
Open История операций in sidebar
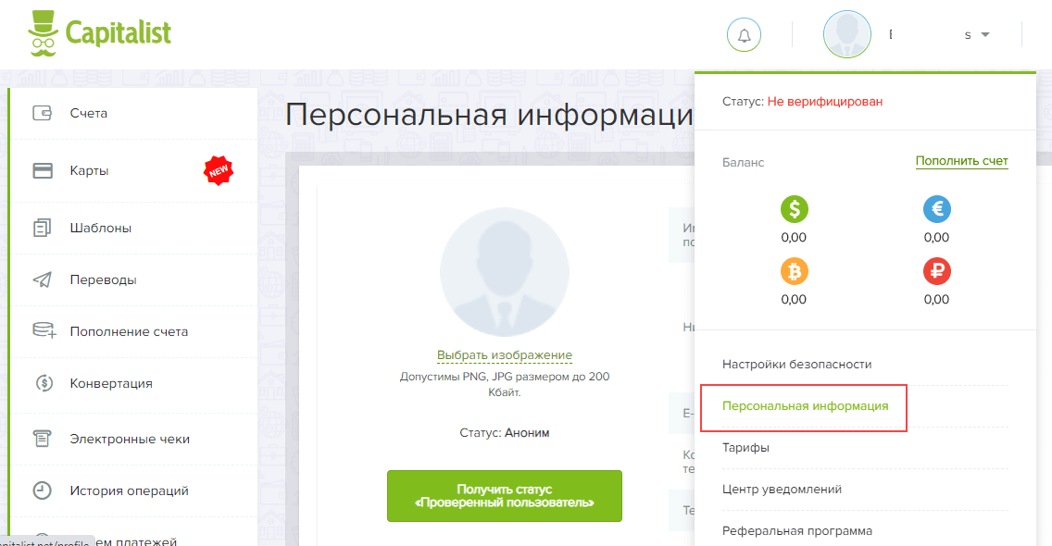(x=129, y=490)
